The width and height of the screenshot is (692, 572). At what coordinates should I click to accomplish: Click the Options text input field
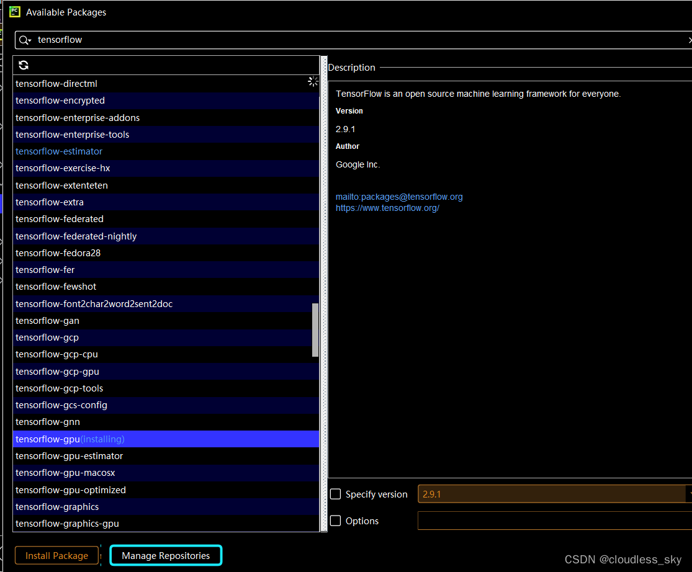pyautogui.click(x=555, y=521)
